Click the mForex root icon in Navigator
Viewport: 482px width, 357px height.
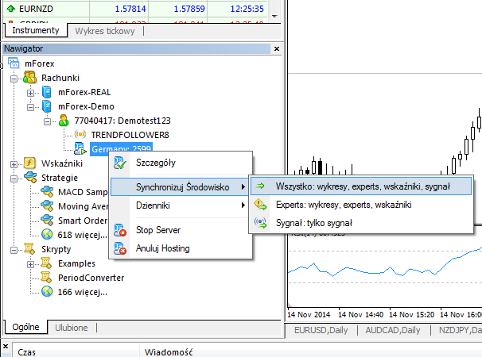(x=14, y=63)
